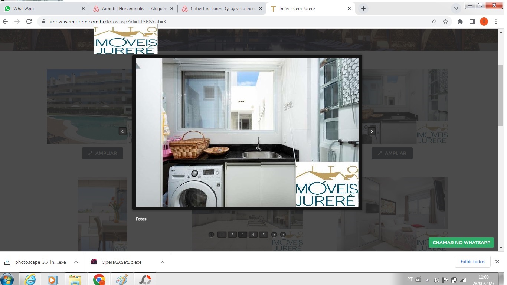Viewport: 507px width, 285px height.
Task: Open the taskbar clock showing 11:00
Action: click(483, 280)
